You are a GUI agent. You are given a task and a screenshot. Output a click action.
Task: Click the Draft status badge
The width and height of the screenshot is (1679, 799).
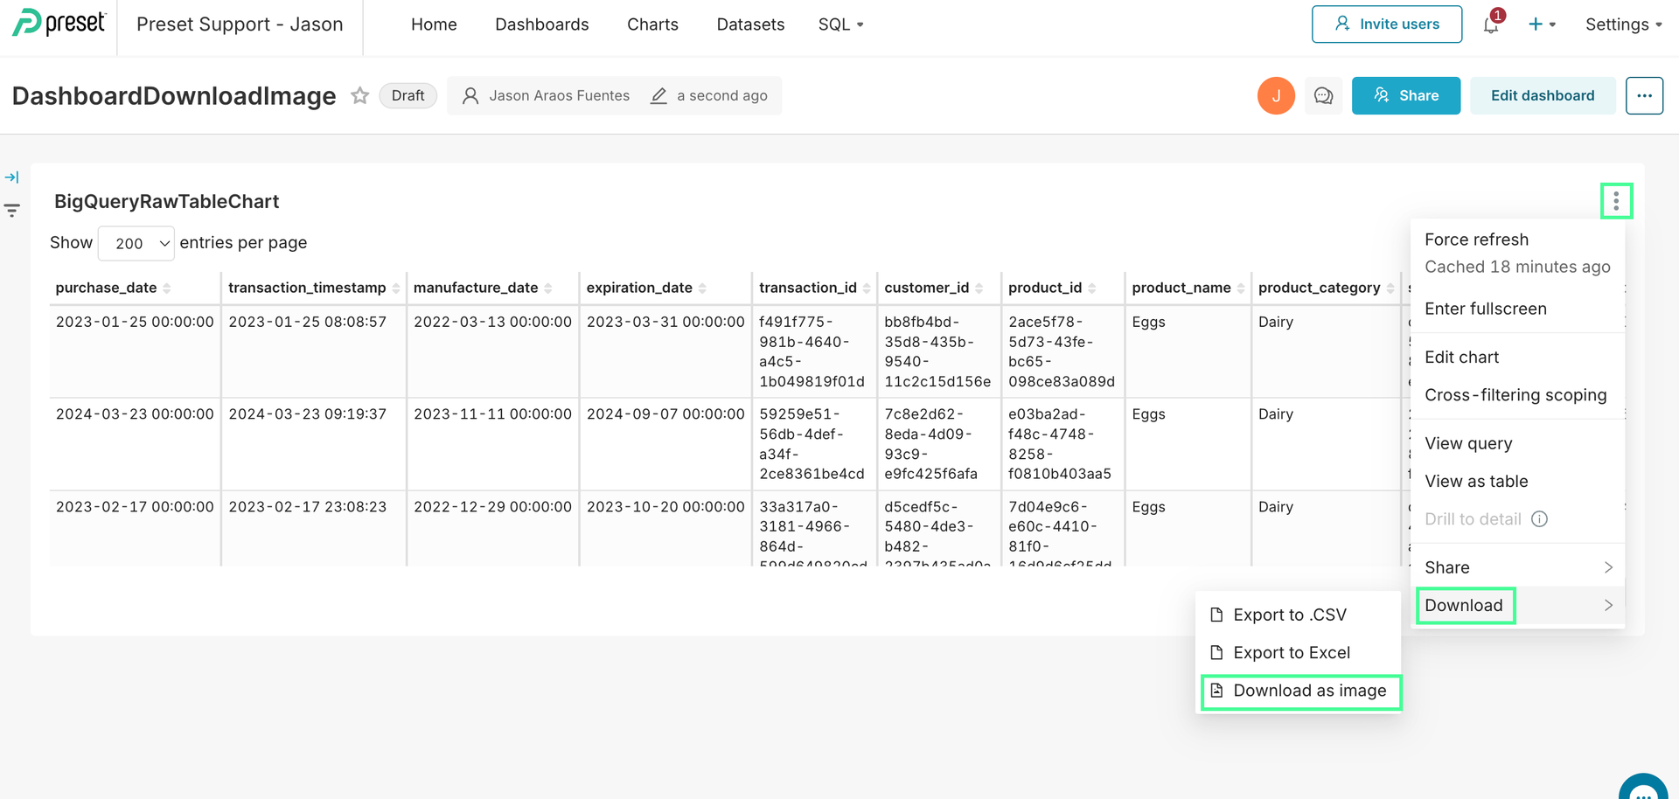point(408,95)
